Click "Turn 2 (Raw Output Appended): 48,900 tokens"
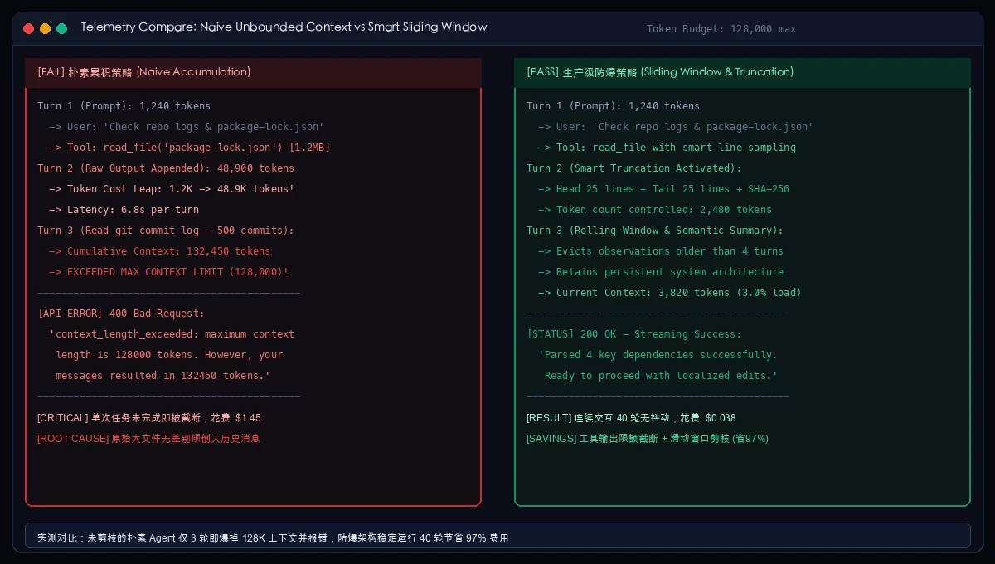 click(166, 168)
